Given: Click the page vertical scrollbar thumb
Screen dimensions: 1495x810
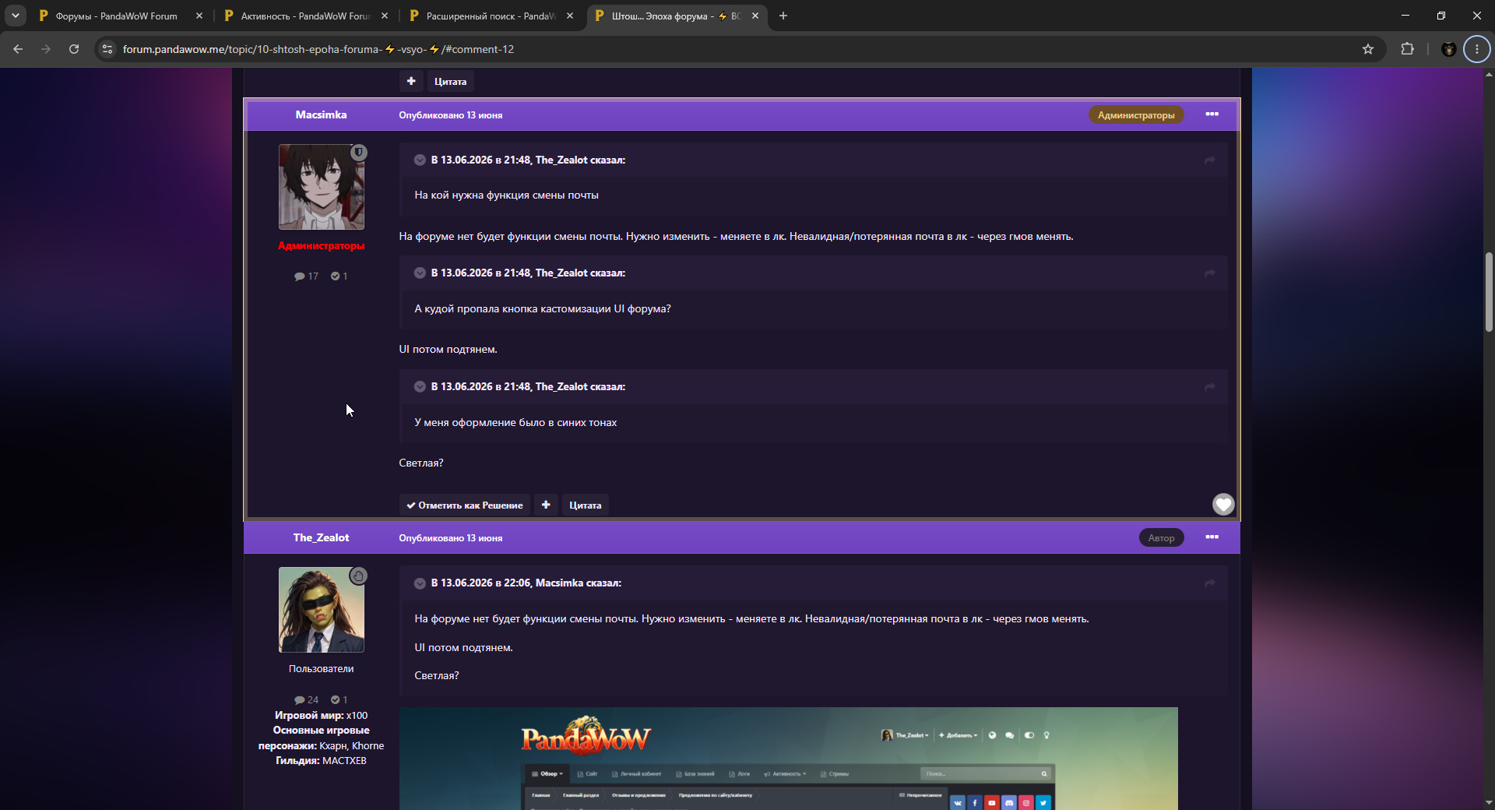Looking at the screenshot, I should coord(1489,292).
